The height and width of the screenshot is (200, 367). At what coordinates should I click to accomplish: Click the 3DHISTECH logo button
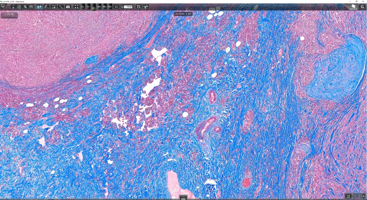tap(354, 7)
